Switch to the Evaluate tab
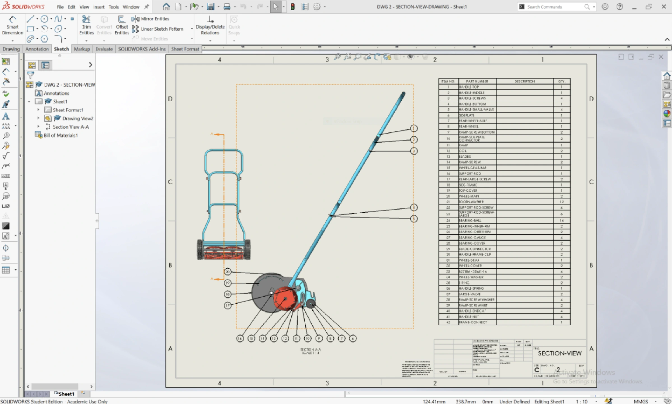This screenshot has width=672, height=405. click(104, 49)
